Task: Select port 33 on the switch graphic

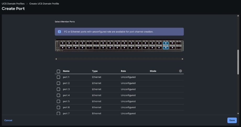Action: tap(172, 43)
